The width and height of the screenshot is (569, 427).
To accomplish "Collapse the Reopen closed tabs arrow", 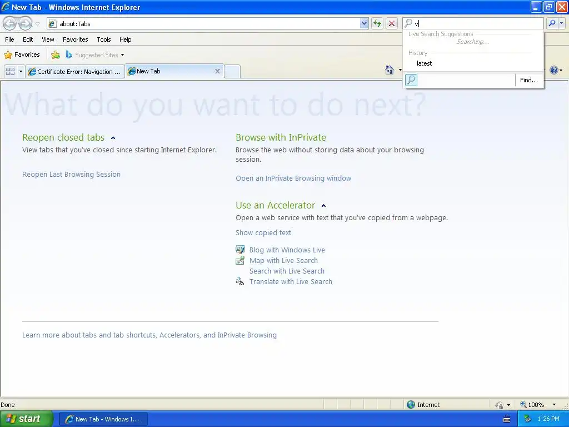I will pos(113,138).
